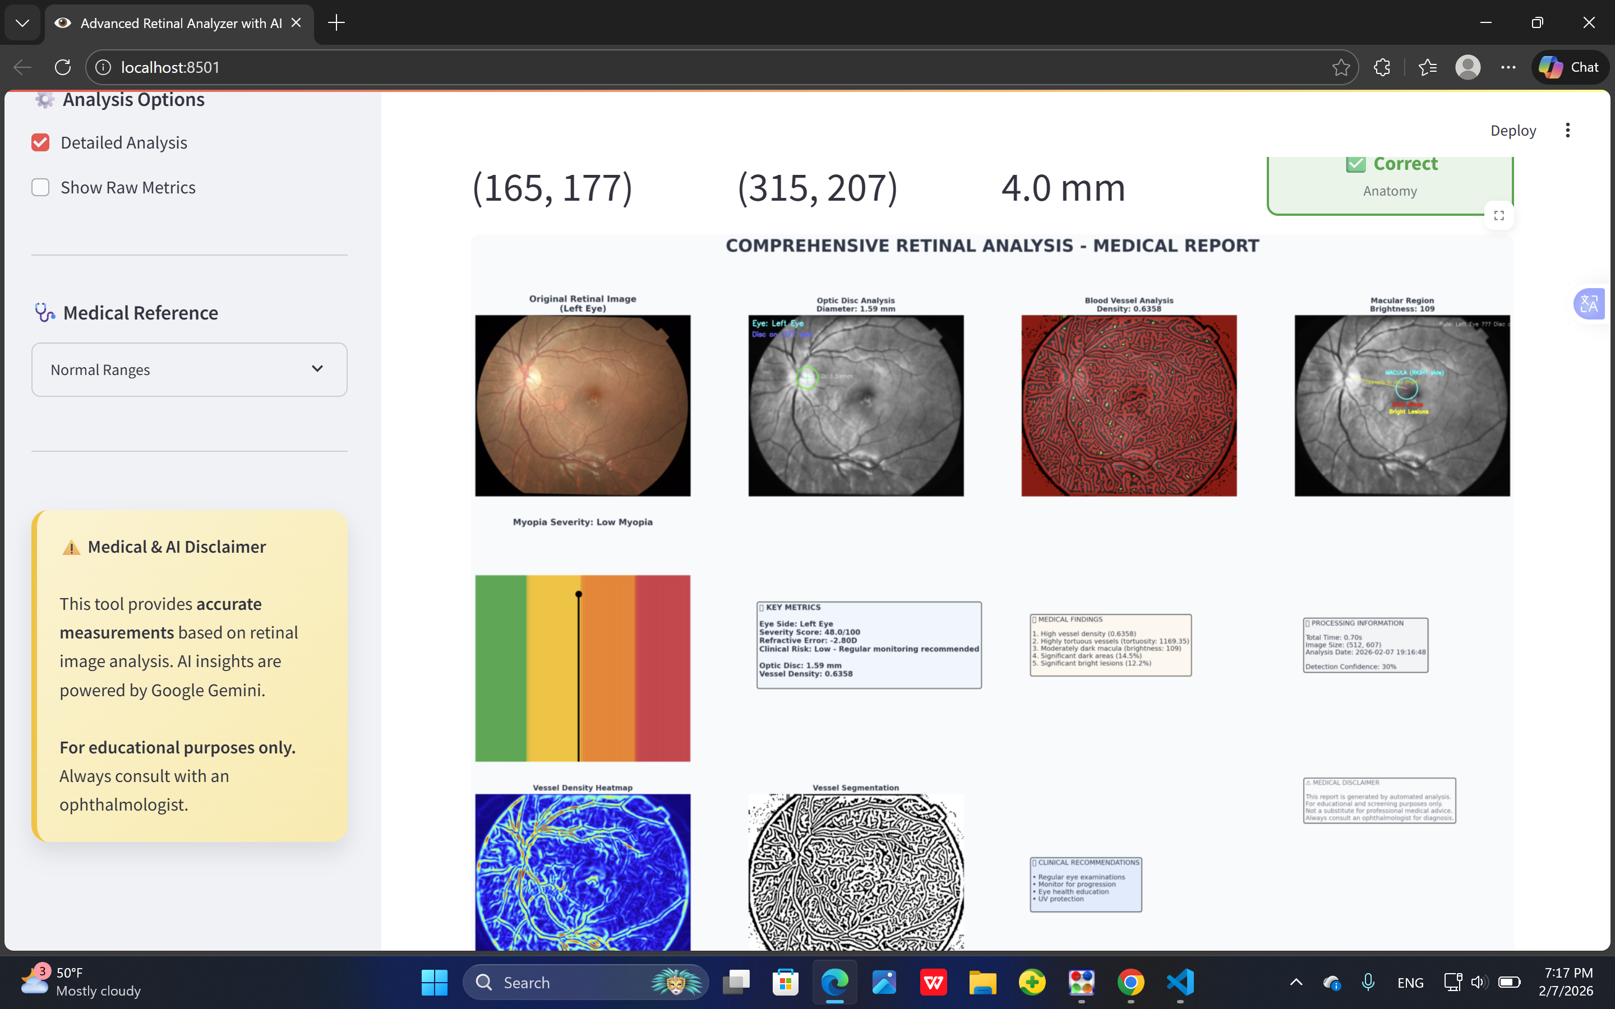The image size is (1615, 1009).
Task: Add this page to favorites using the star icon
Action: point(1341,67)
